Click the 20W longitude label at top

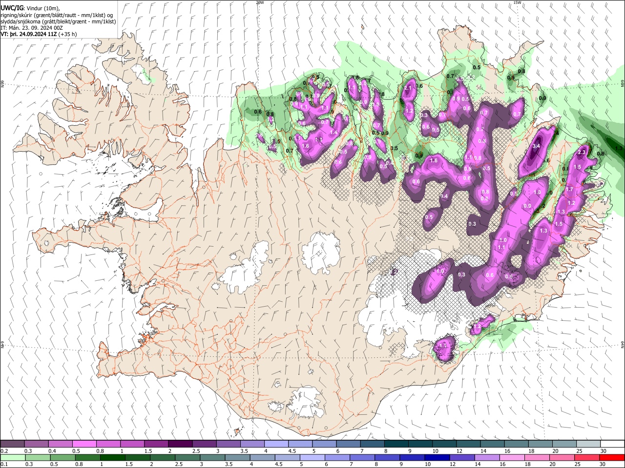tap(259, 2)
